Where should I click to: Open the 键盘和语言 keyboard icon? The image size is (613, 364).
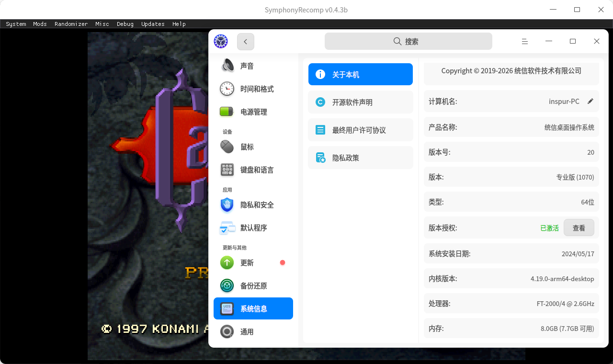(227, 170)
